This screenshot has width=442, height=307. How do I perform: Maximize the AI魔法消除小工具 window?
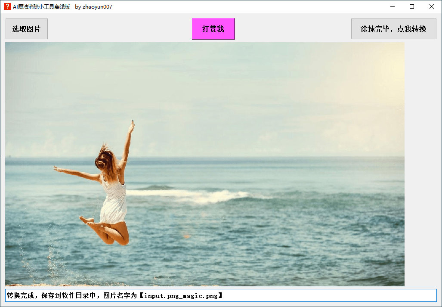412,6
